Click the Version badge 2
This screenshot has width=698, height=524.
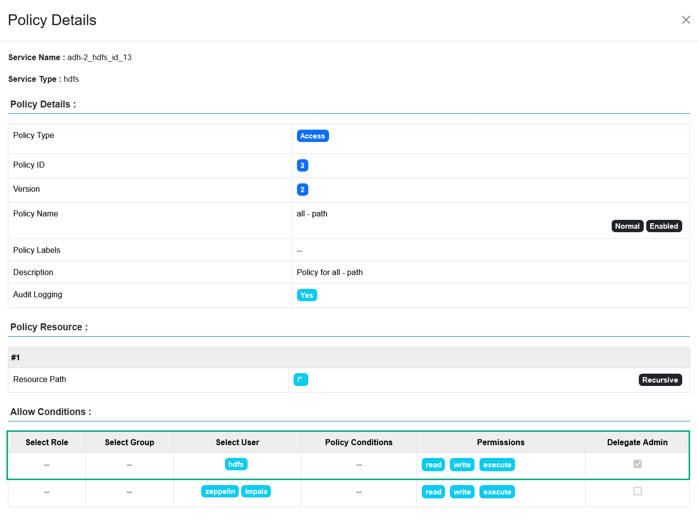pyautogui.click(x=302, y=190)
